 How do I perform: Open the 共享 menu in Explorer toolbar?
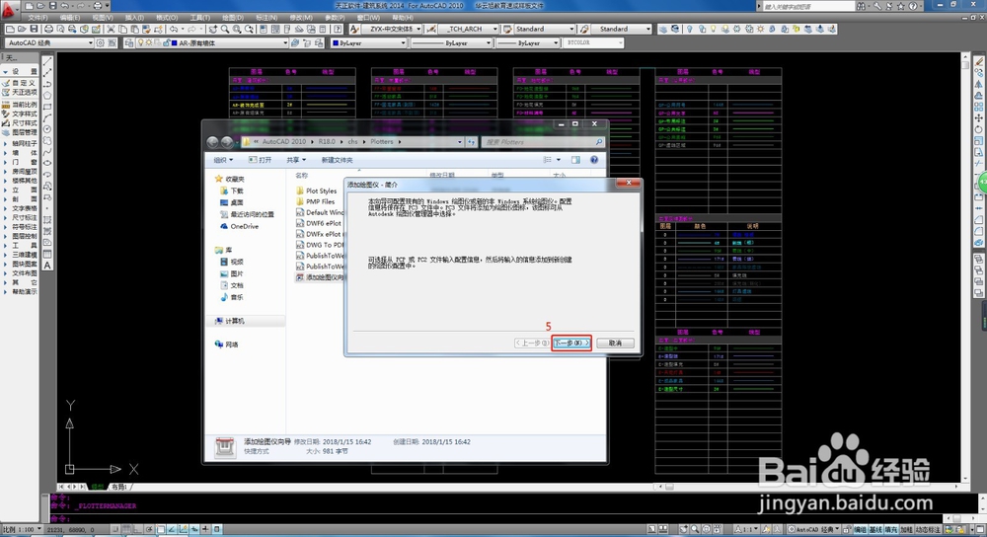point(296,160)
